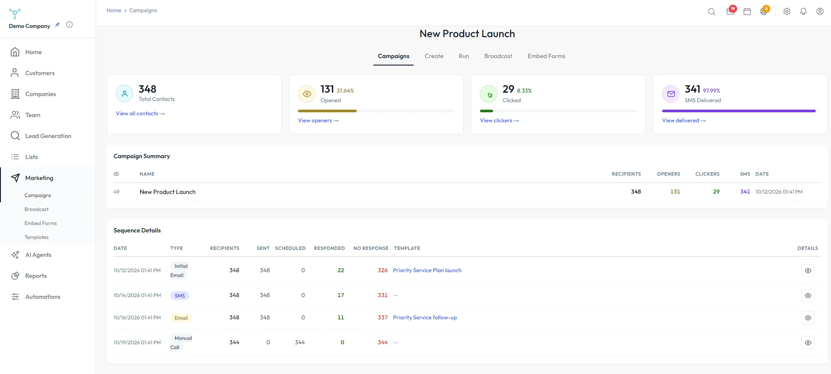Open AI Agents in the sidebar
831x374 pixels.
tap(48, 255)
